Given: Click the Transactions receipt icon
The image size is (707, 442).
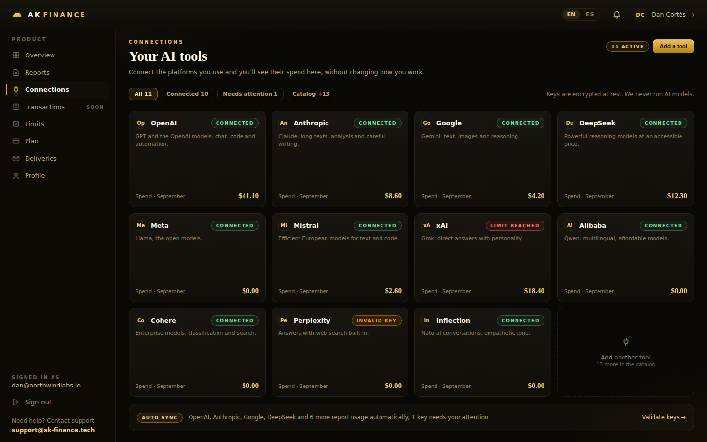Looking at the screenshot, I should [x=16, y=107].
